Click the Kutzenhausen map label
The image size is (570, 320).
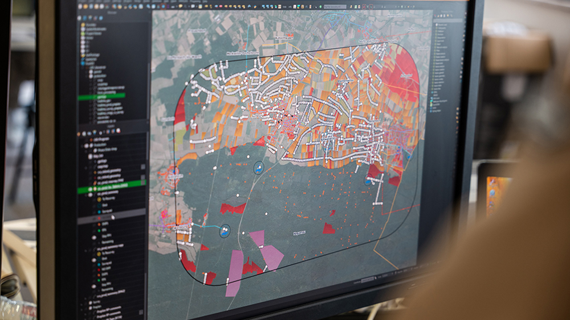pos(284,38)
